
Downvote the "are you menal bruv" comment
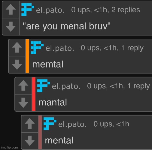pos(11,27)
